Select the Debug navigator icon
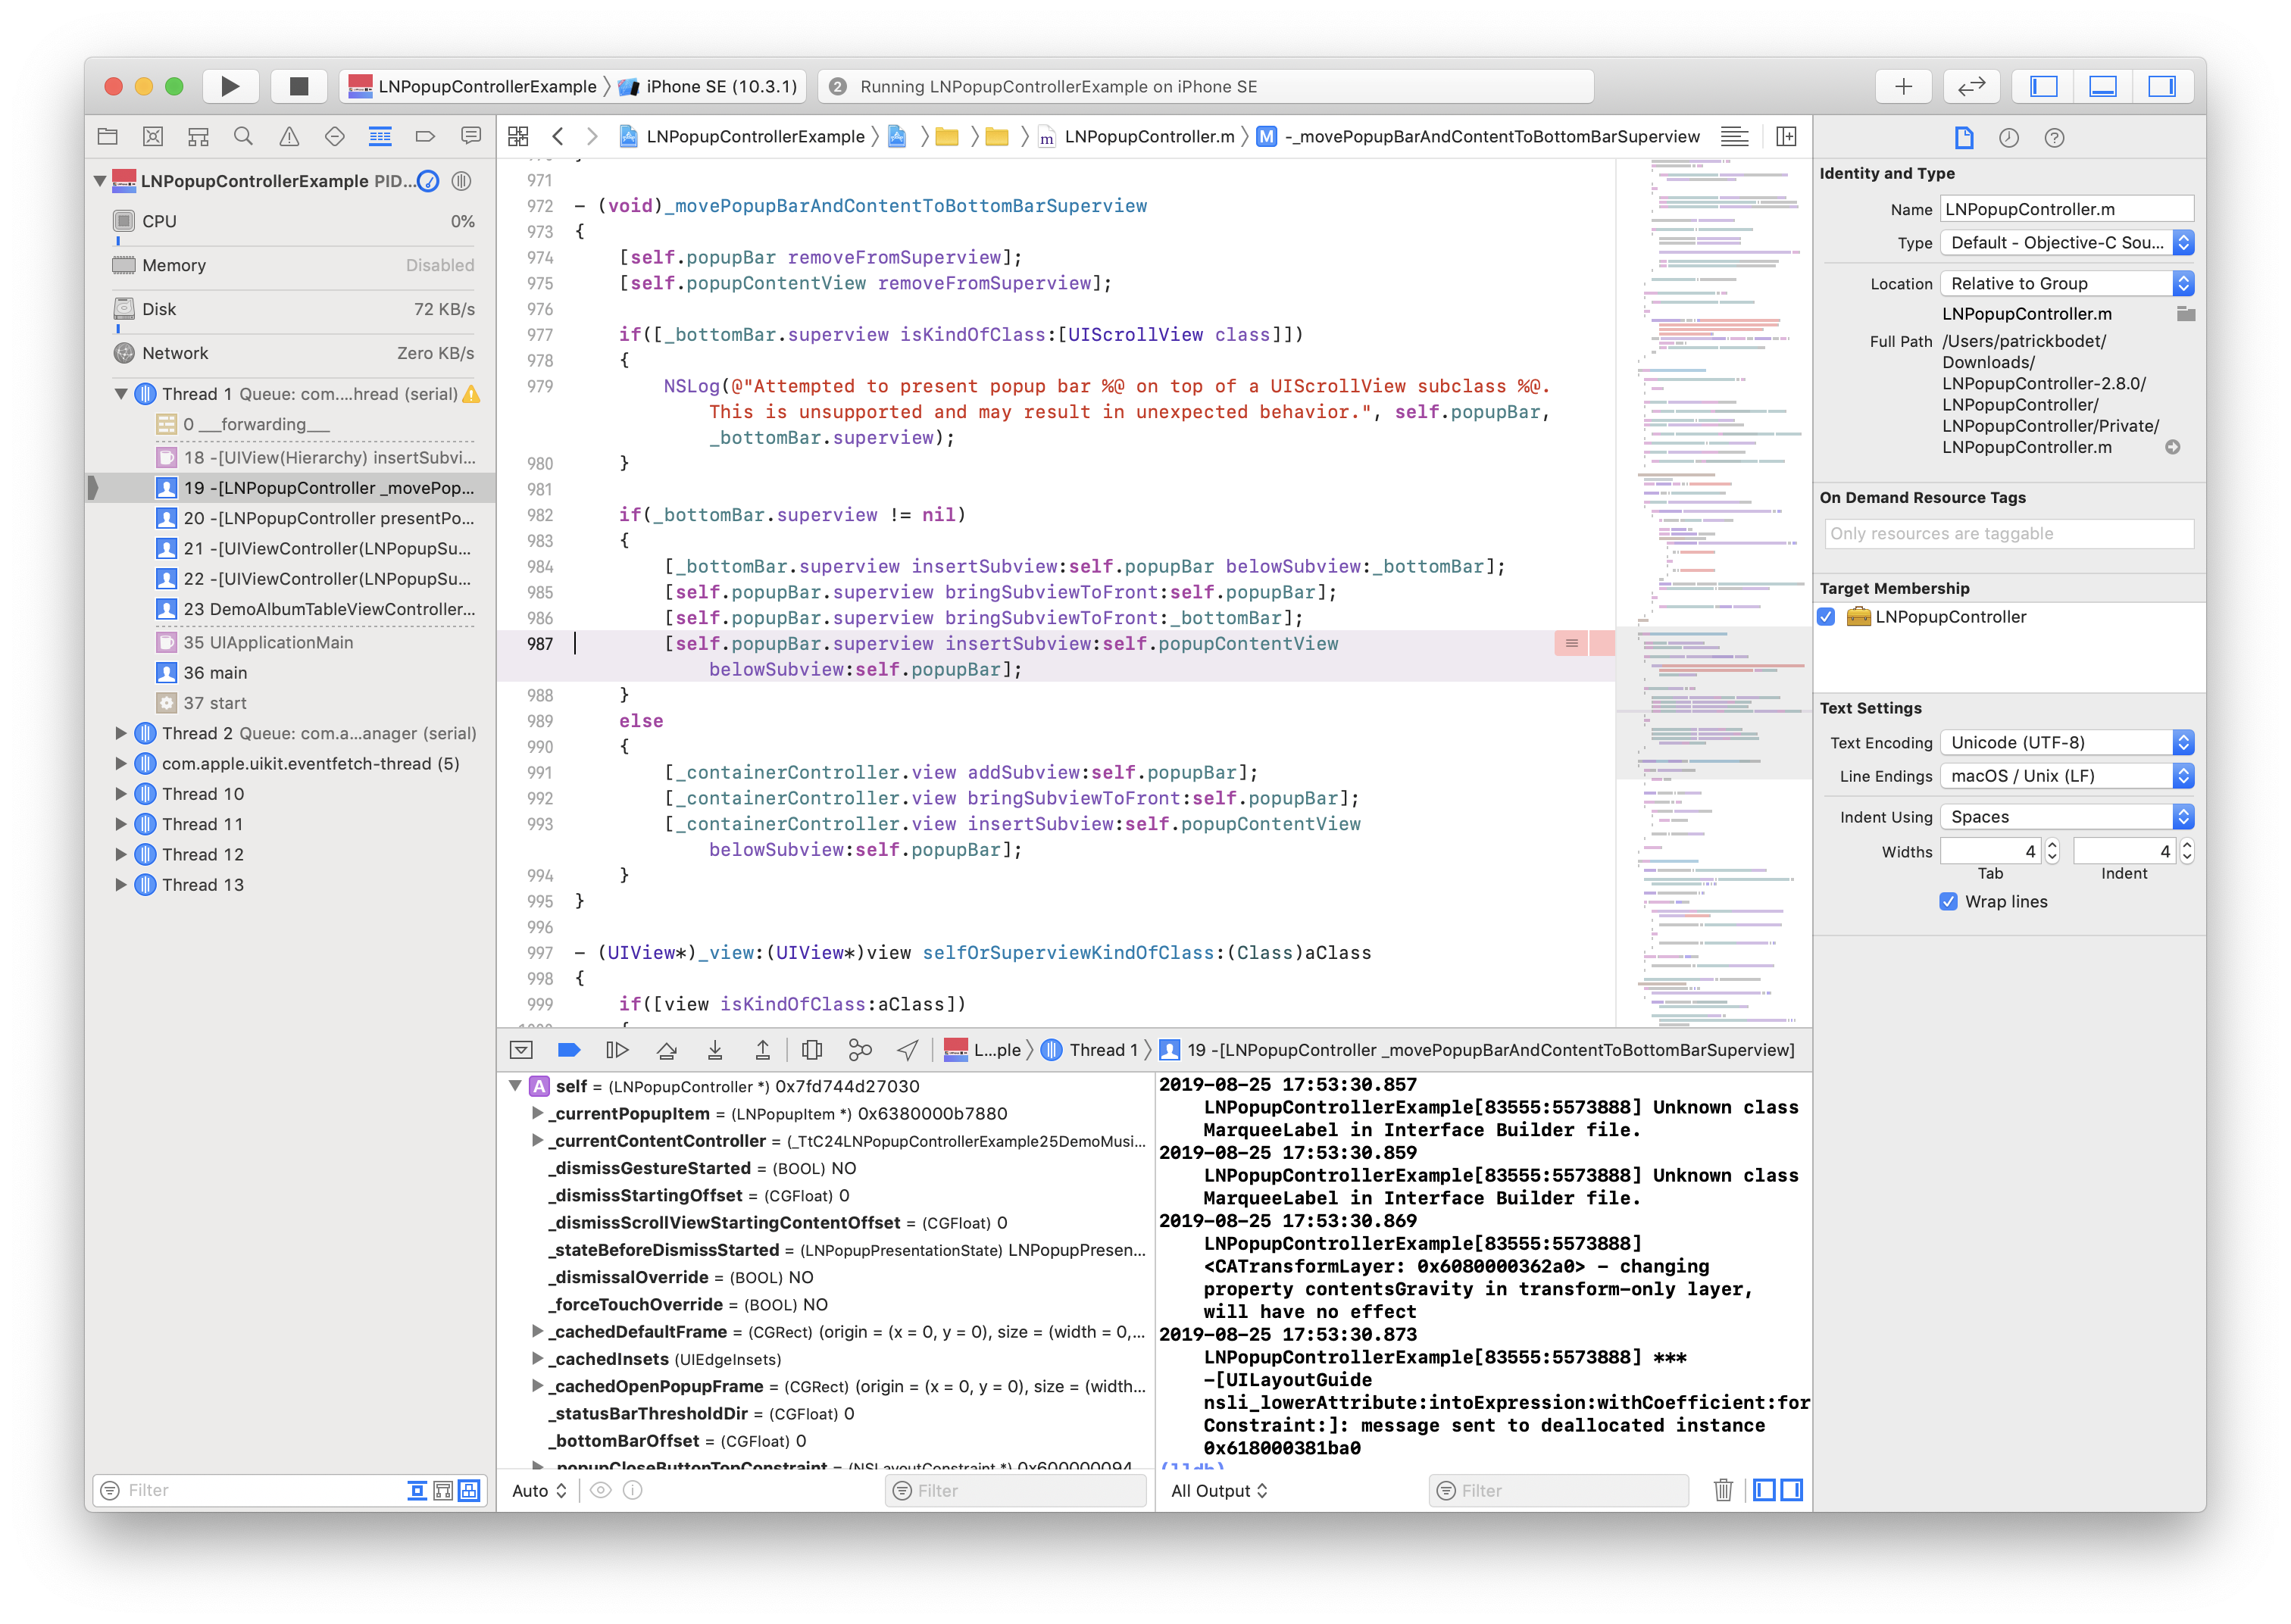This screenshot has height=1624, width=2291. (x=380, y=137)
